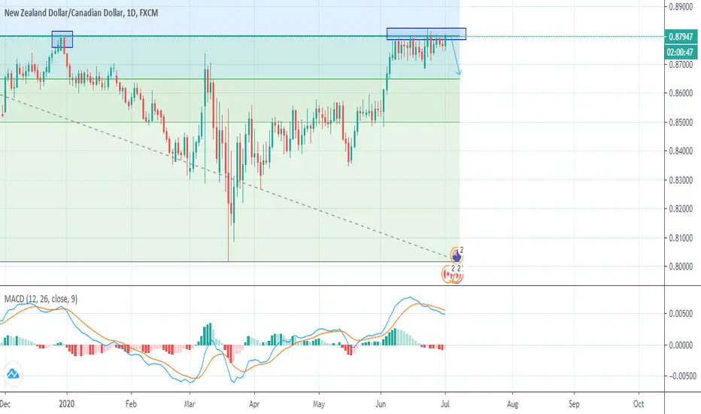
Task: Click the TradingView logo icon in MACD pane
Action: [x=13, y=373]
